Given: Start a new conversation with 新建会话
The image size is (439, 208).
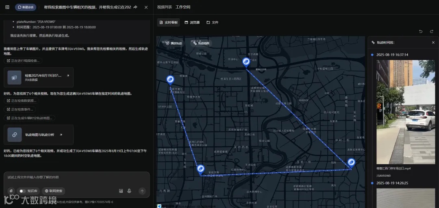Looking at the screenshot, I should click(x=26, y=7).
